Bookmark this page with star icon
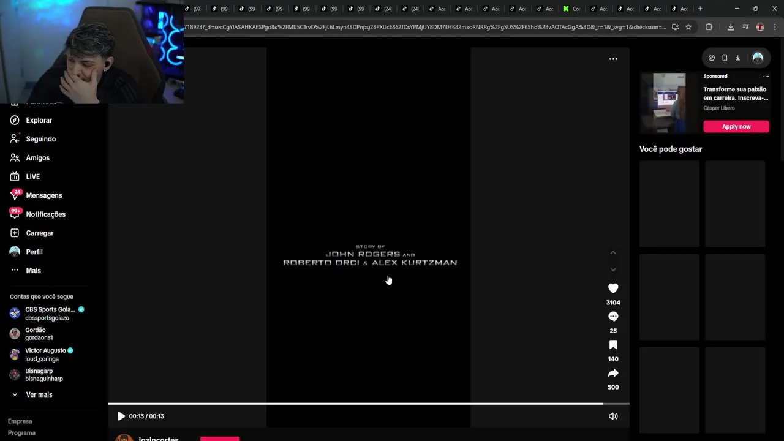 tap(688, 27)
